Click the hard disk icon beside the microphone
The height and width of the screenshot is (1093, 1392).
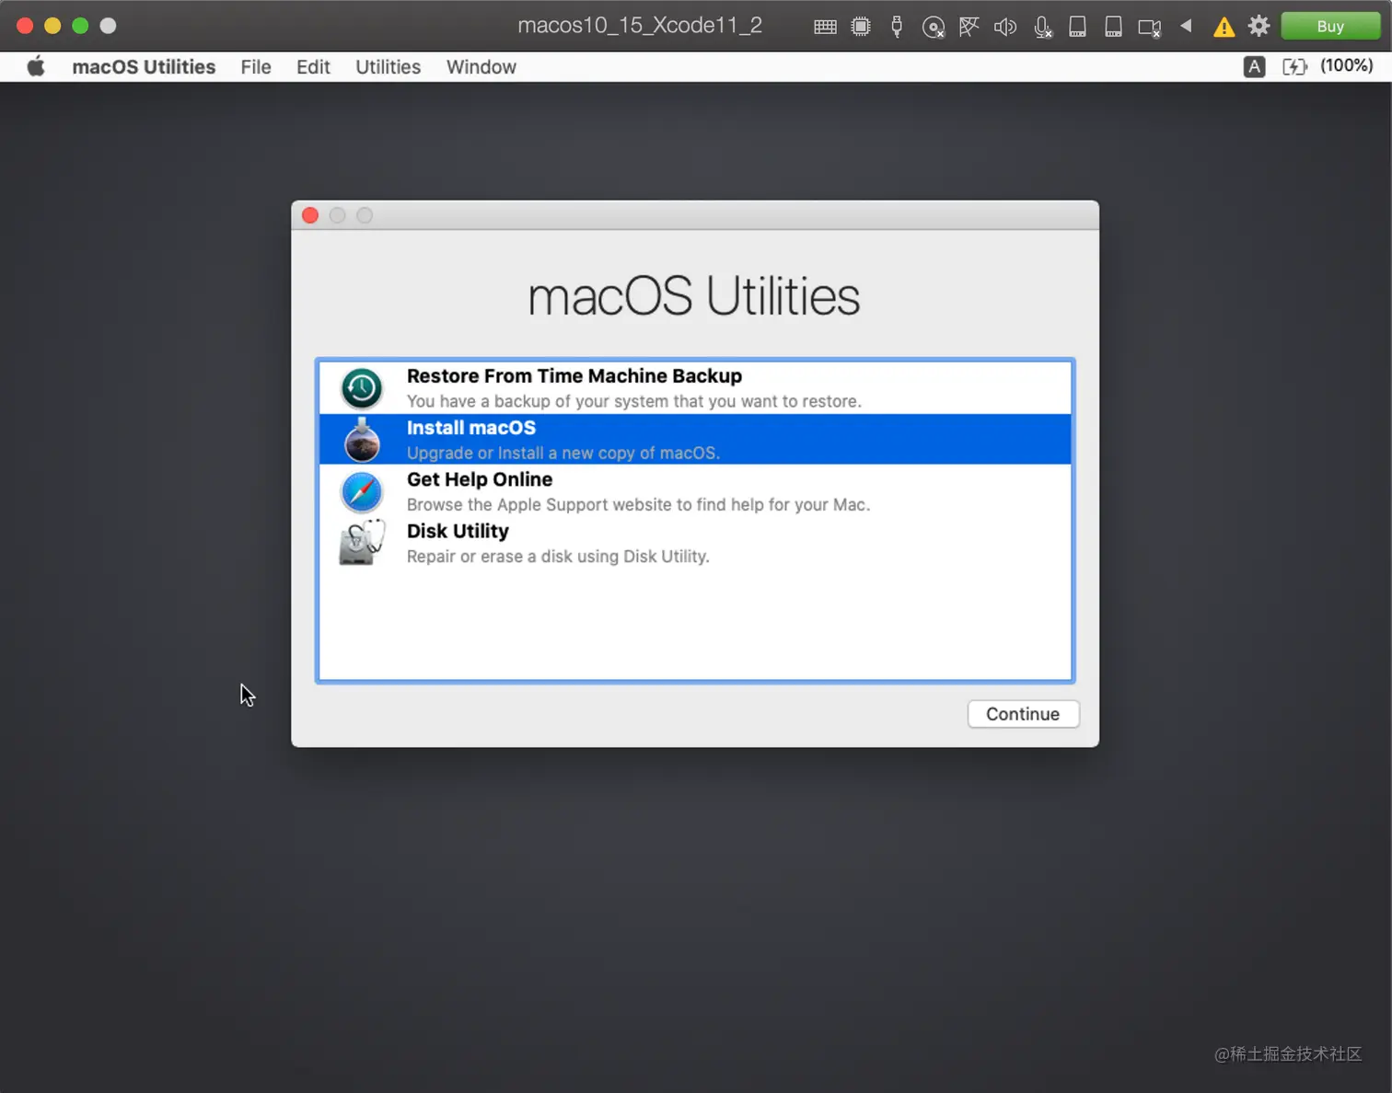click(1077, 27)
